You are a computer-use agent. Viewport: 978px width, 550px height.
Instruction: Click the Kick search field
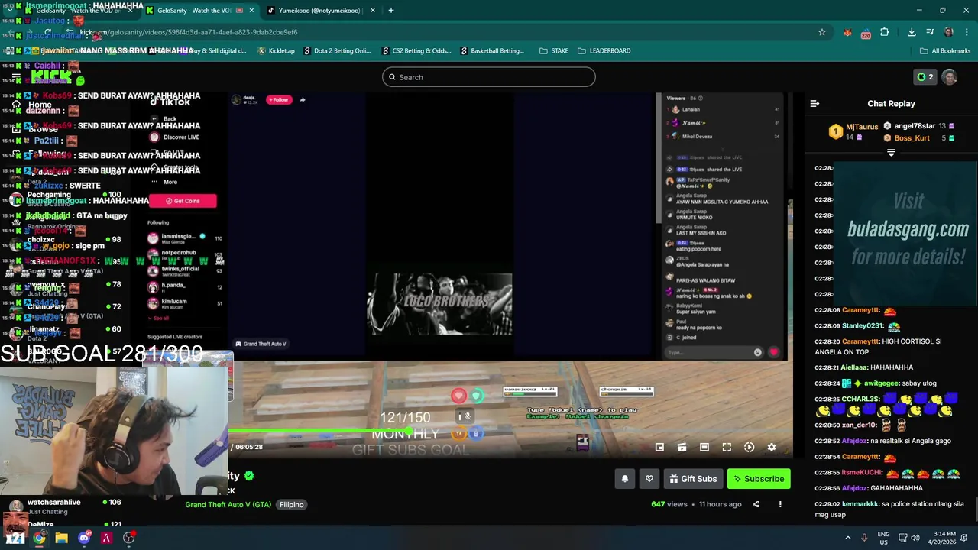[489, 77]
